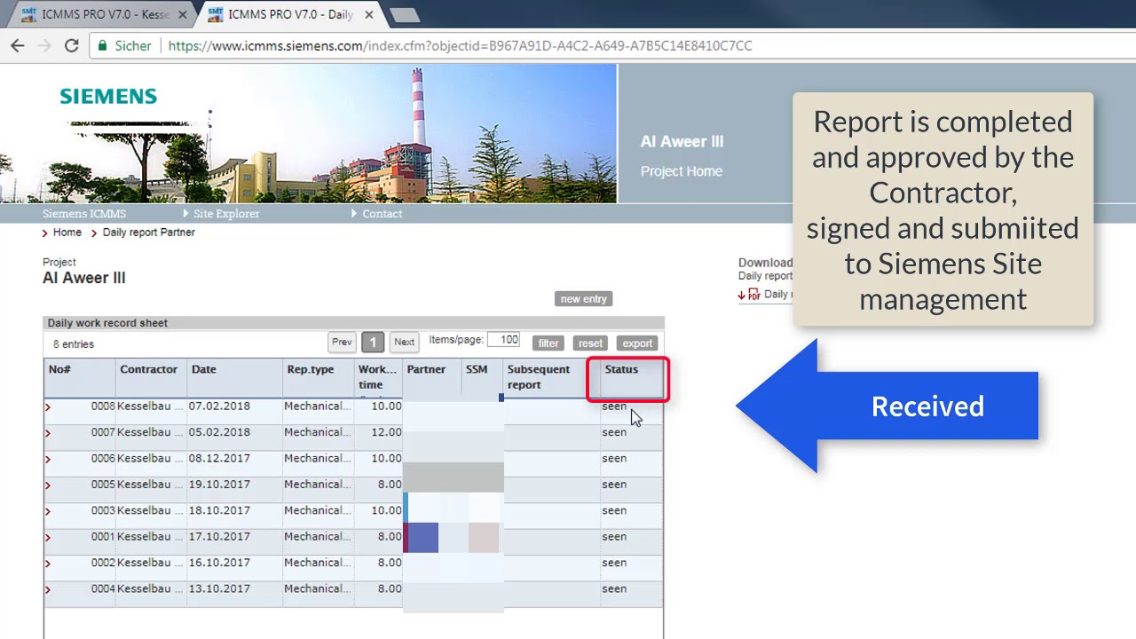Click the Items/page input field
The height and width of the screenshot is (639, 1136).
tap(503, 339)
